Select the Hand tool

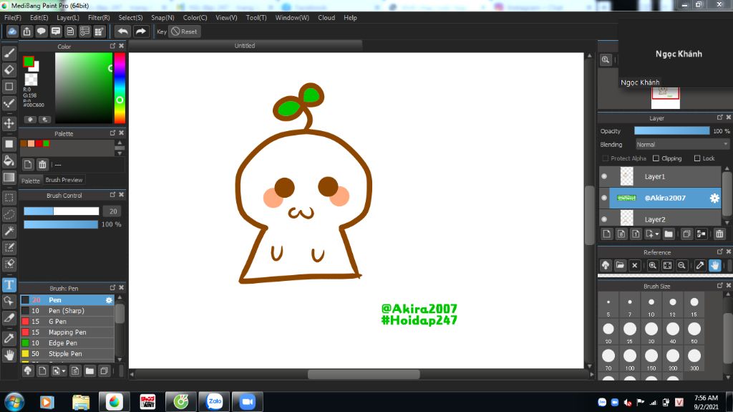9,355
